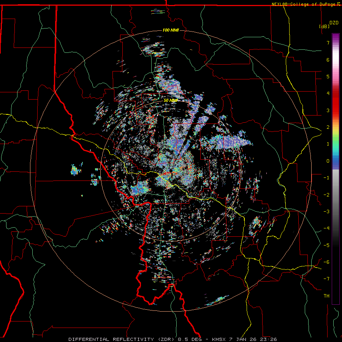342x342 pixels.
Task: Click the [dB] units label
Action: pyautogui.click(x=325, y=26)
